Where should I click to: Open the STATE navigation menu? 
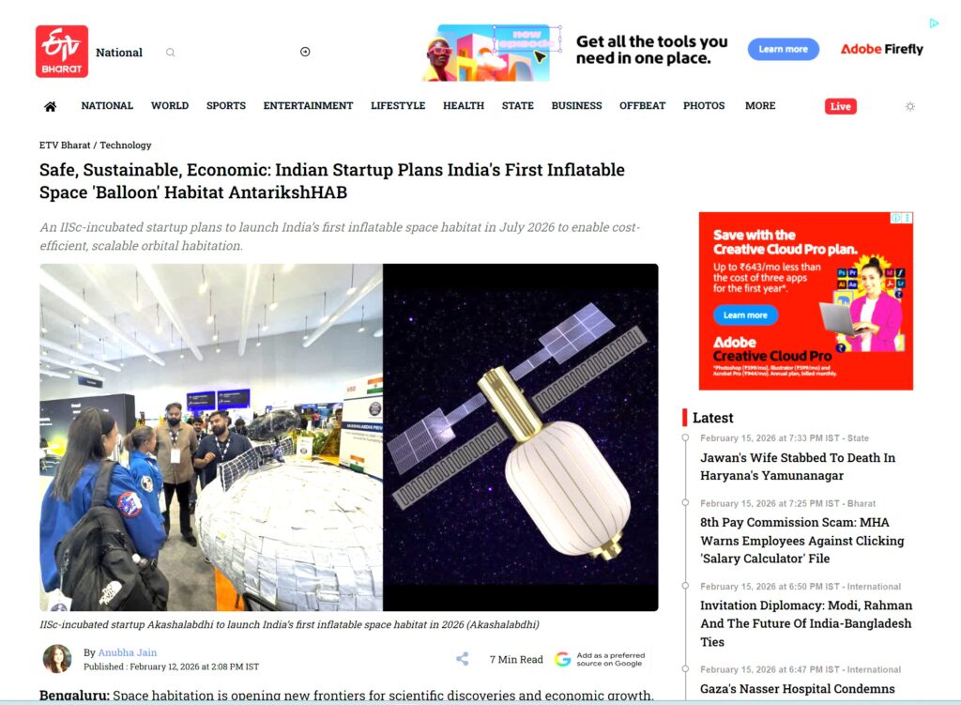(x=517, y=105)
